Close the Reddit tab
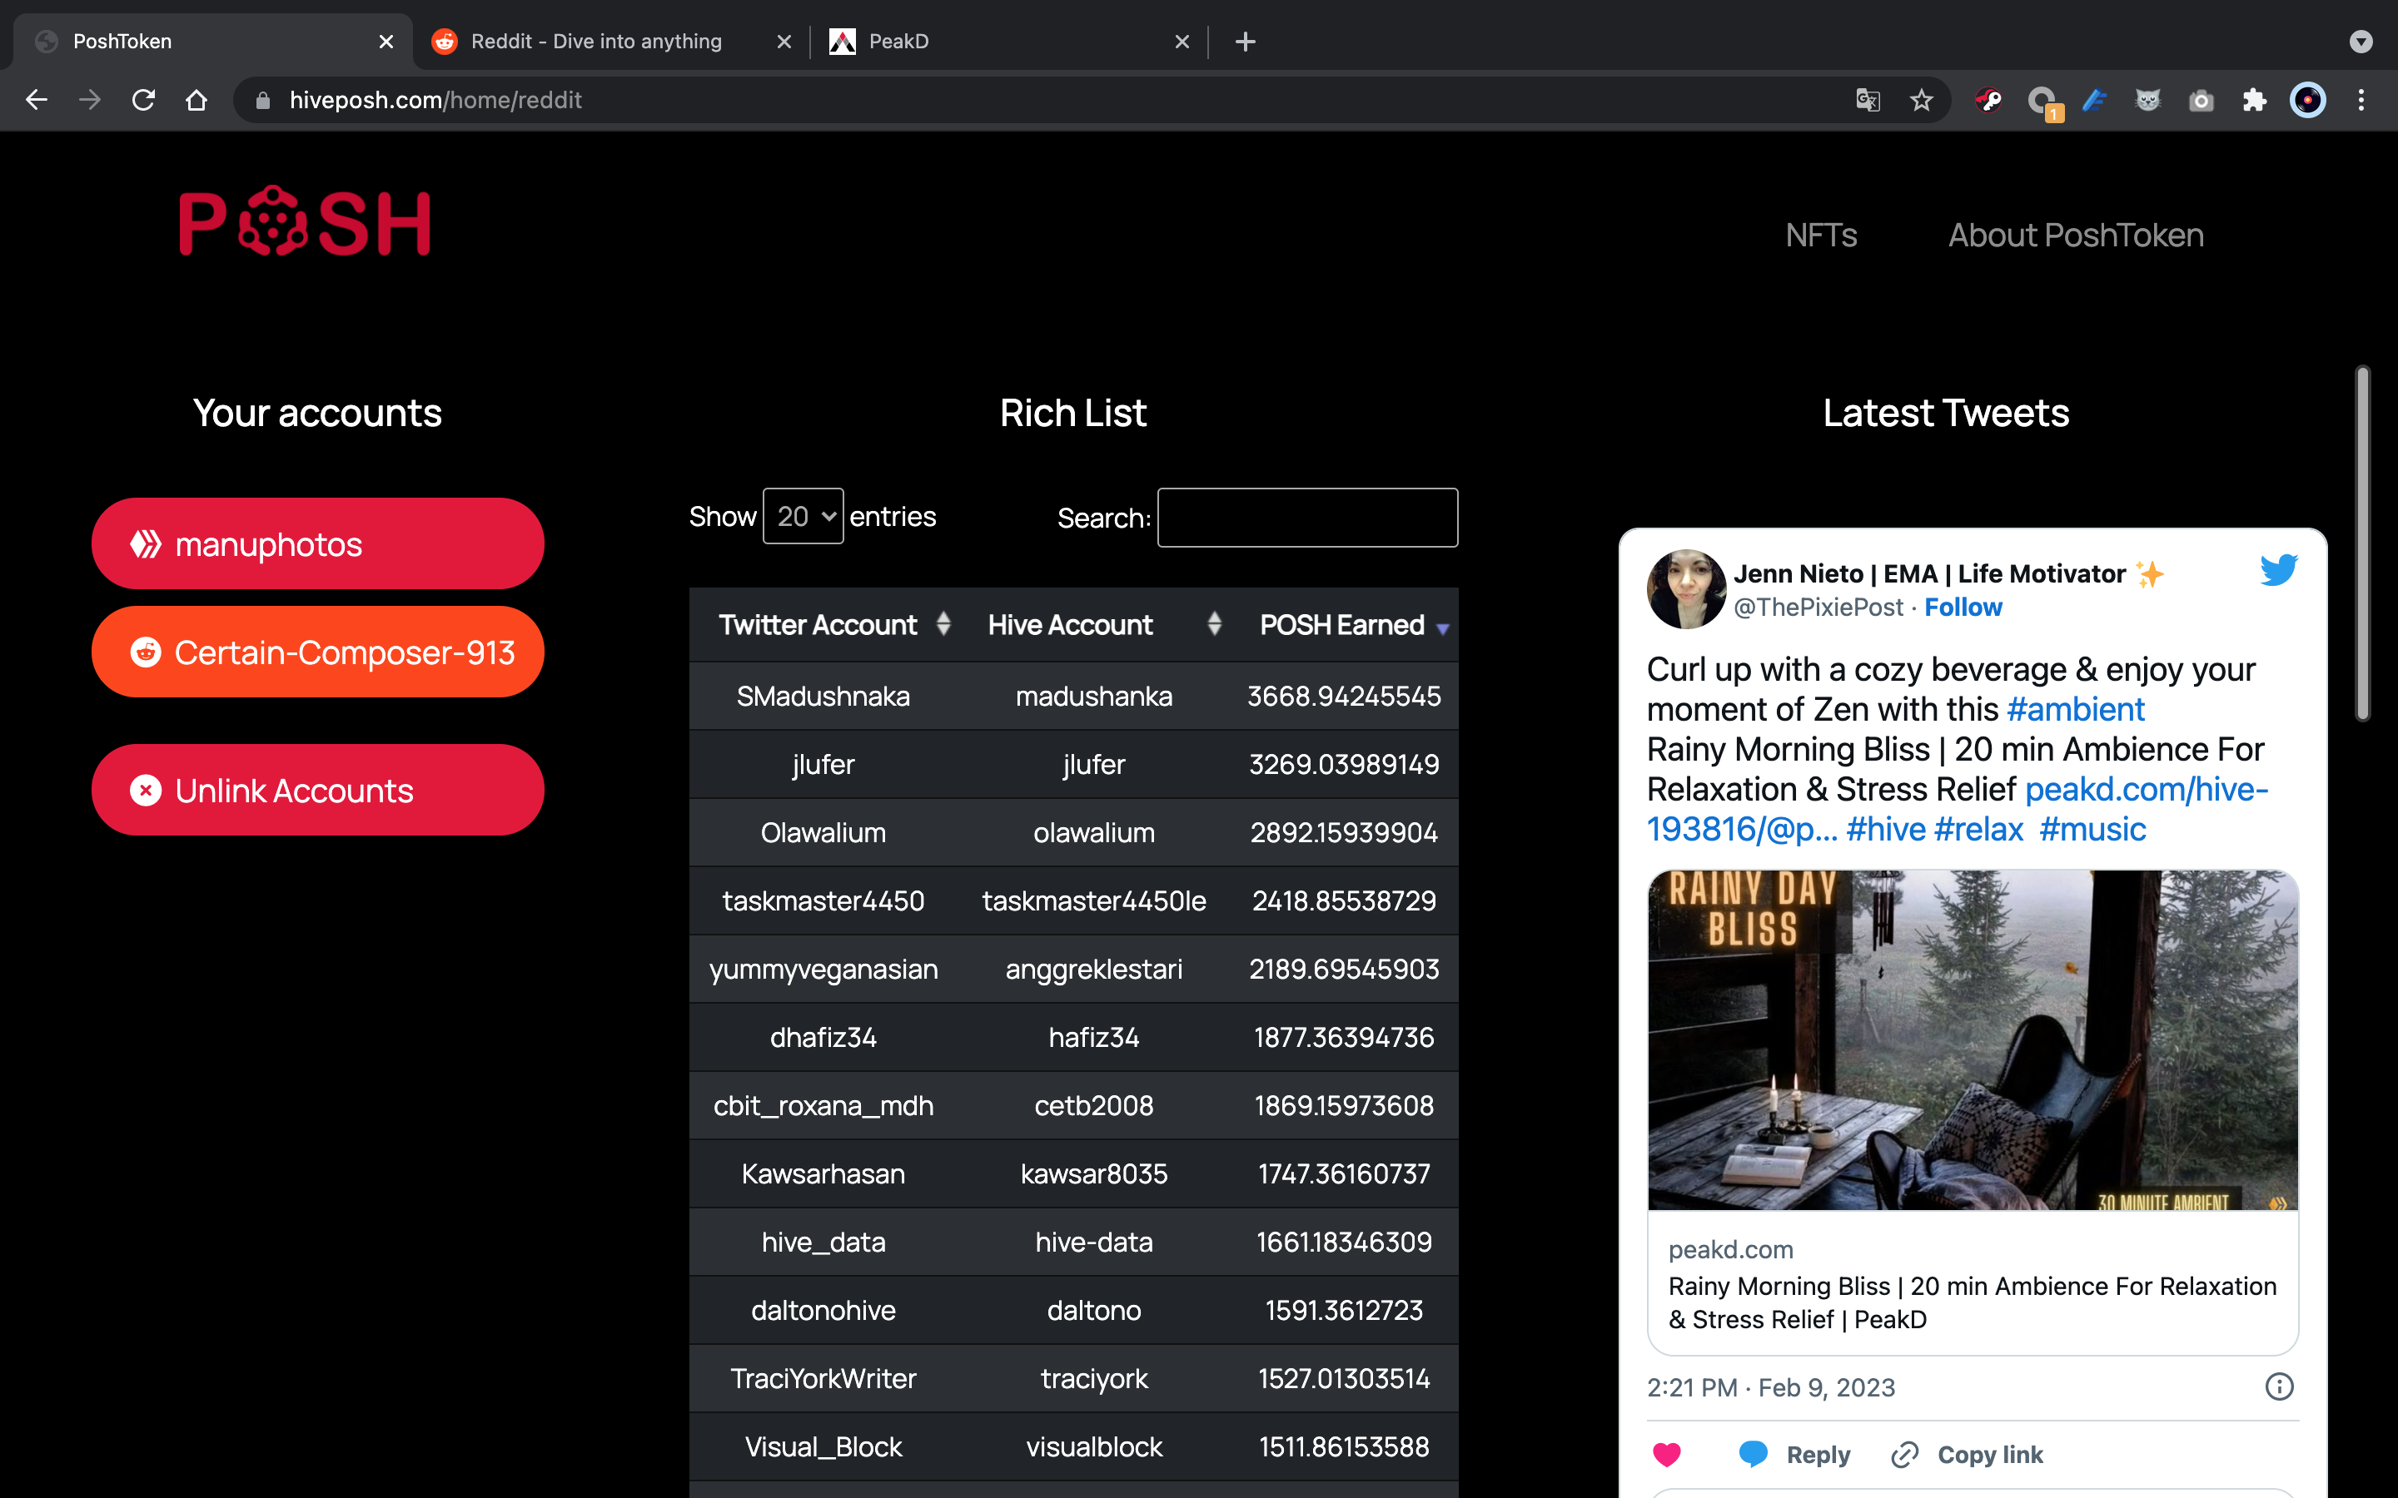Viewport: 2398px width, 1498px height. (784, 42)
